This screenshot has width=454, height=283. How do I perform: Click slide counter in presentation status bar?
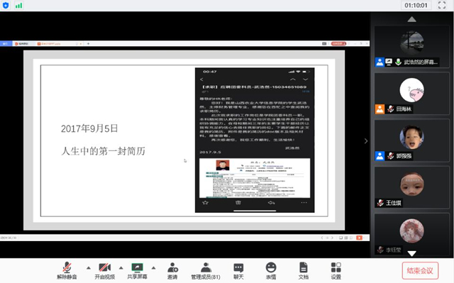pyautogui.click(x=9, y=238)
